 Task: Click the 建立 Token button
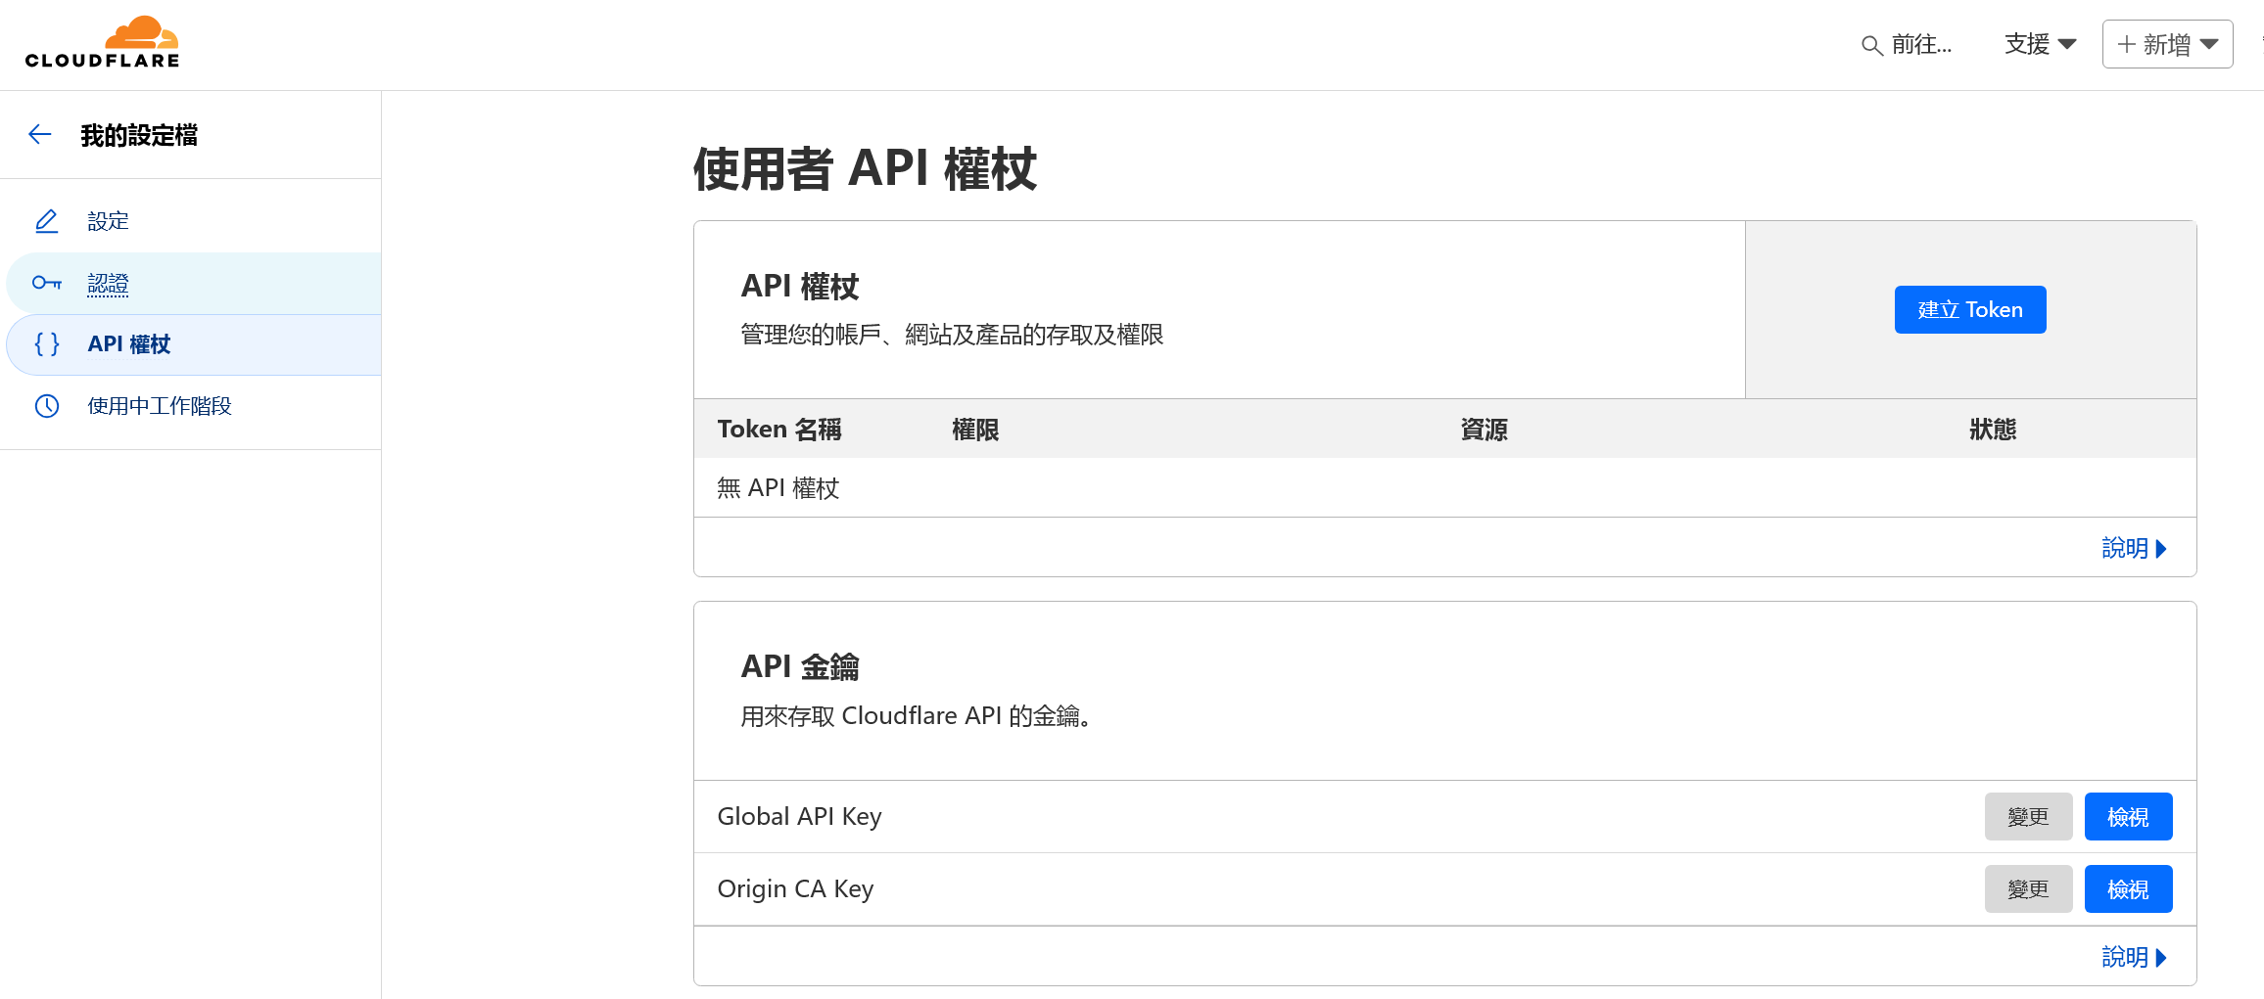pyautogui.click(x=1970, y=310)
